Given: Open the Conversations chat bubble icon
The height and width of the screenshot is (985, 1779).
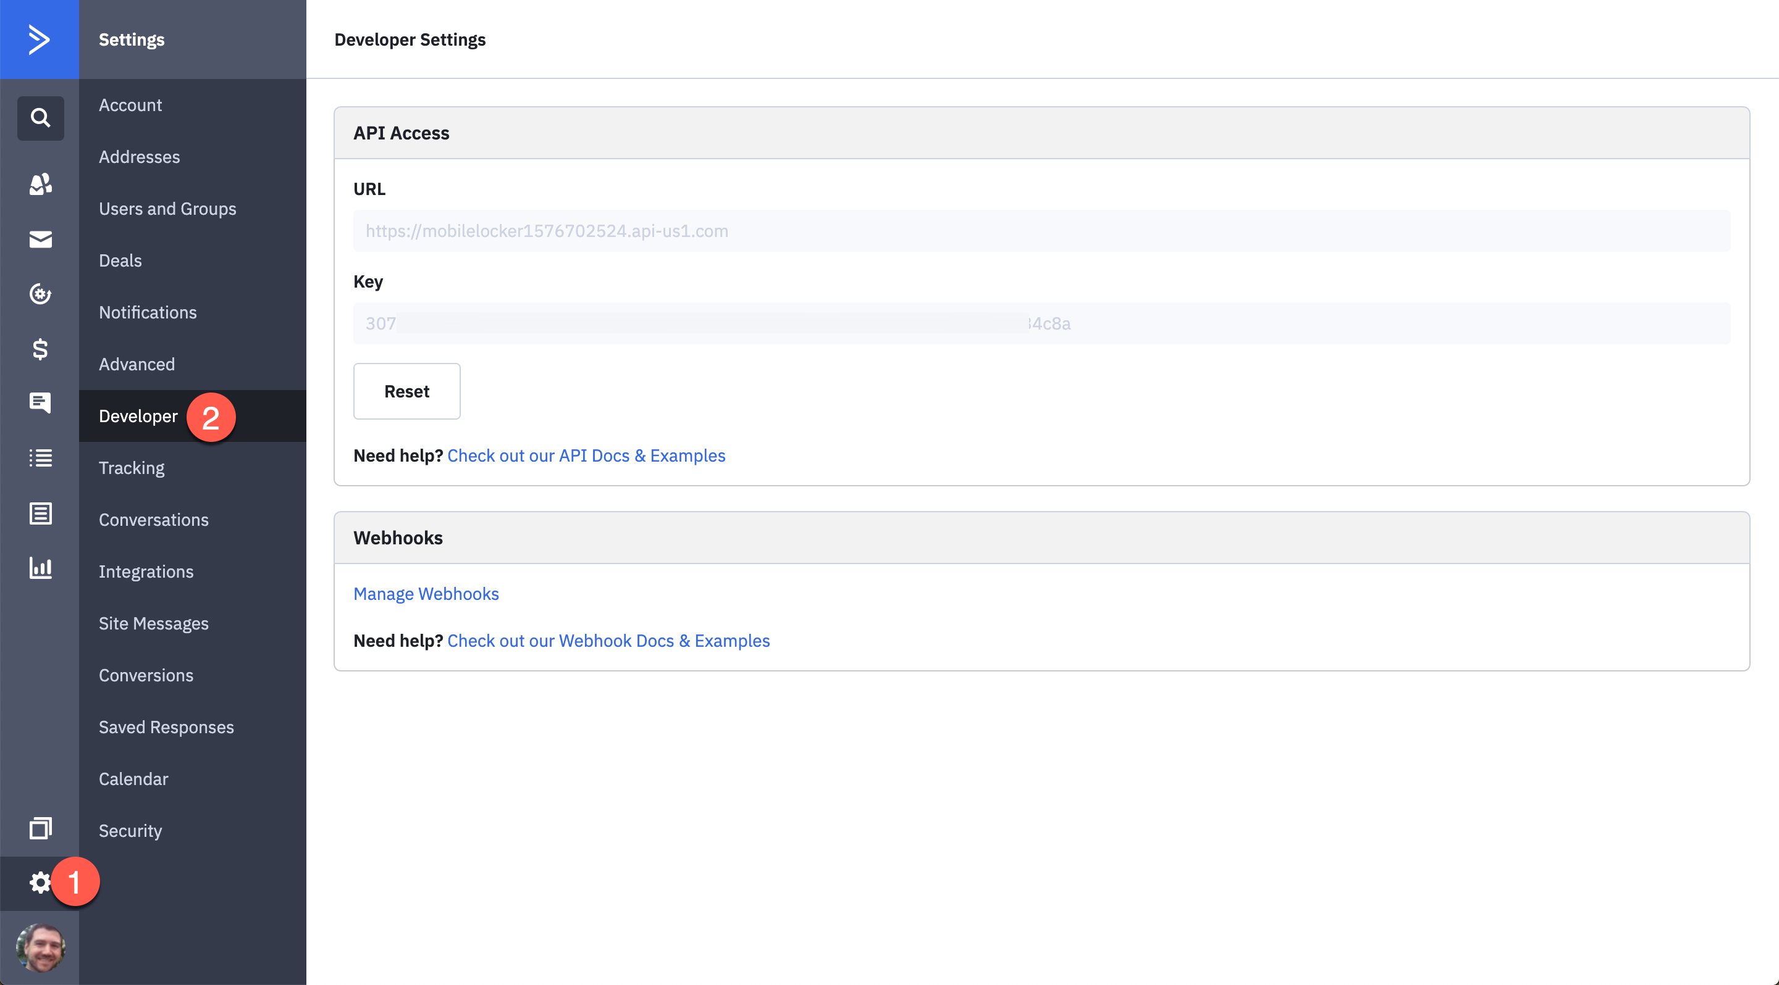Looking at the screenshot, I should click(x=40, y=403).
